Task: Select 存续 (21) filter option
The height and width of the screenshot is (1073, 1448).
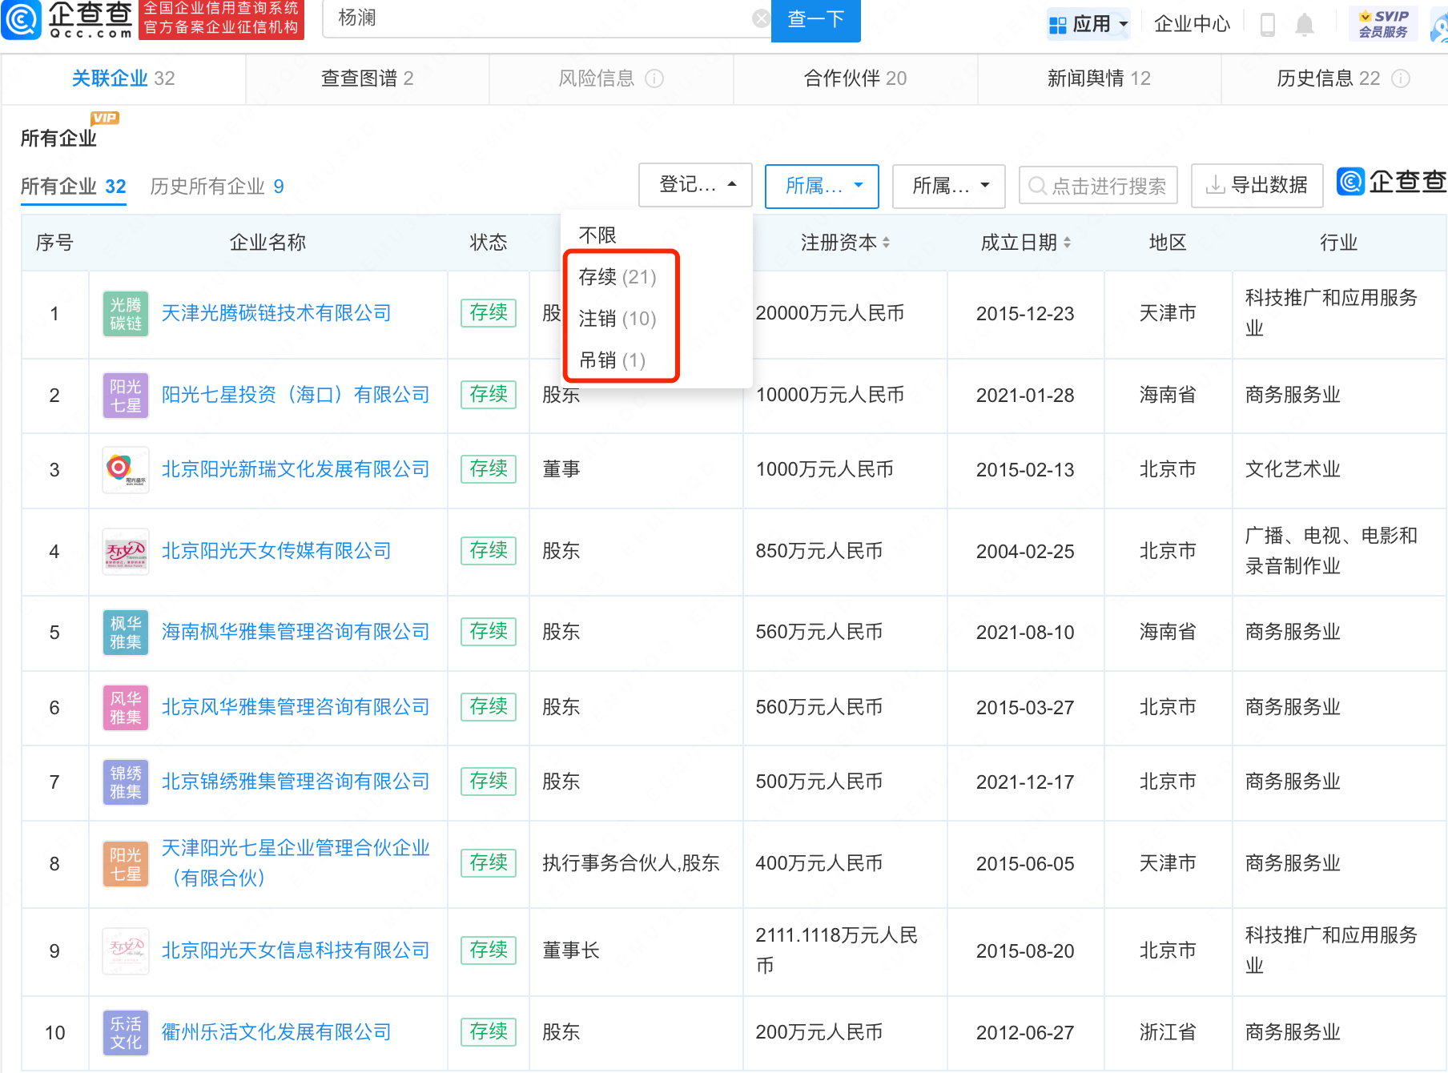Action: click(617, 276)
